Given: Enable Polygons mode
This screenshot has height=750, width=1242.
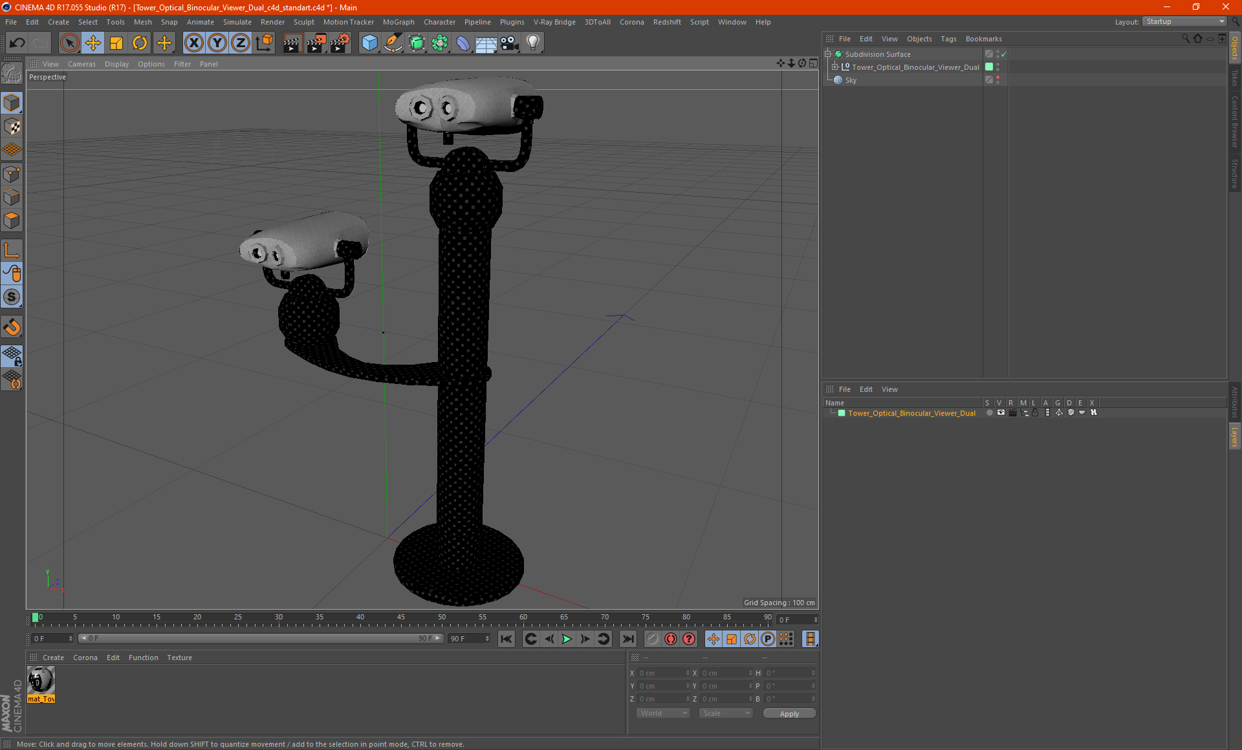Looking at the screenshot, I should pyautogui.click(x=12, y=220).
